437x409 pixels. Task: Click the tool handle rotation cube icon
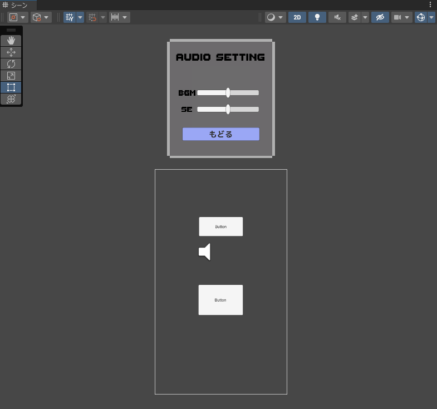point(37,17)
